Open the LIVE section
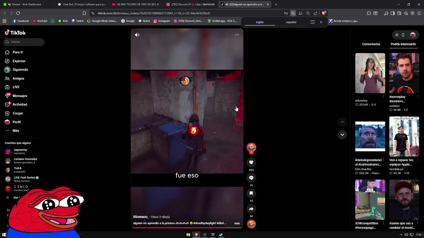Image resolution: width=424 pixels, height=238 pixels. coord(16,87)
